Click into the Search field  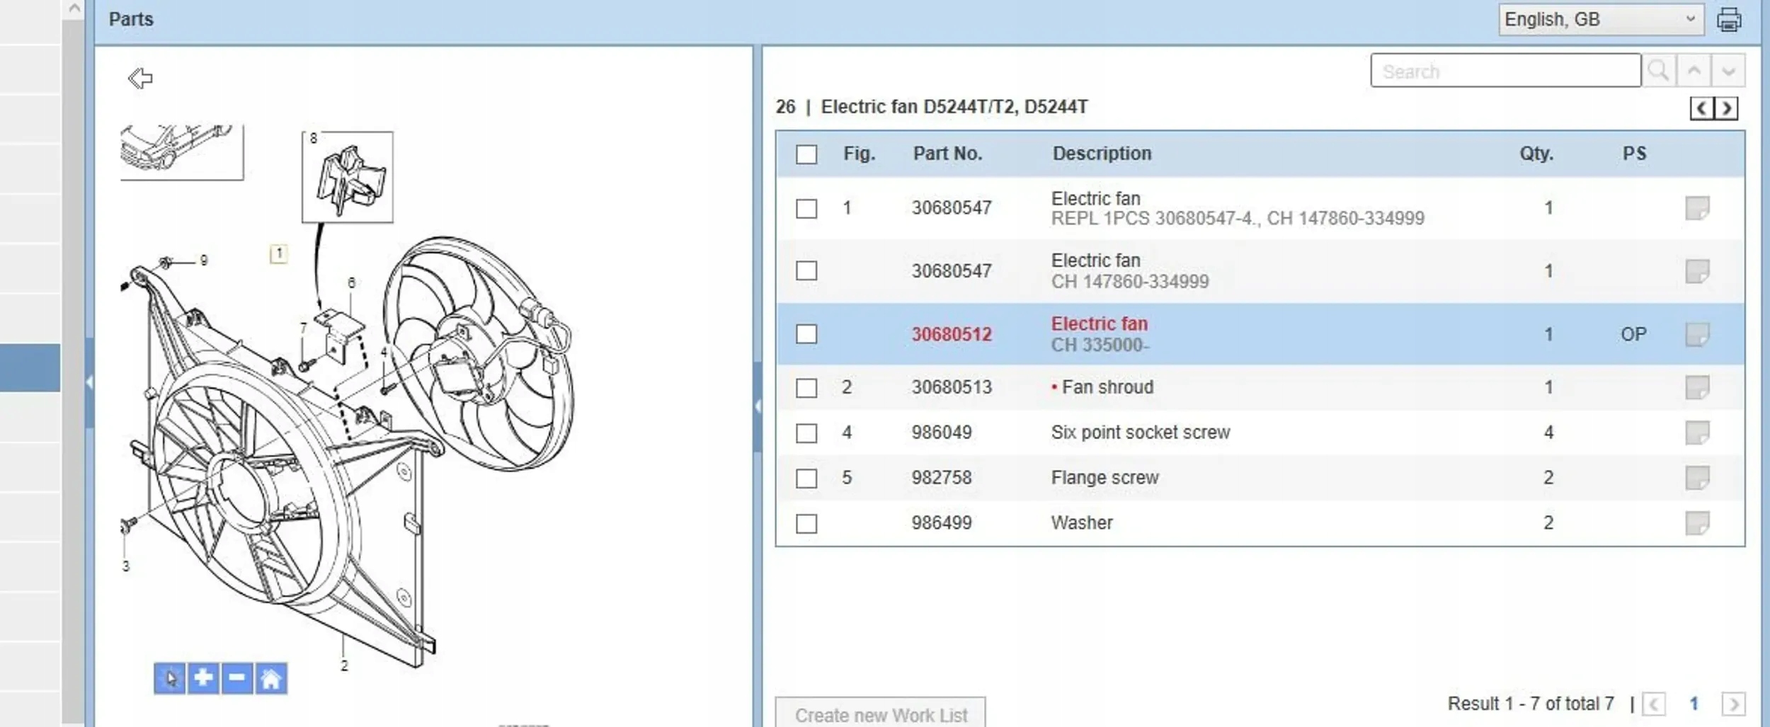[x=1505, y=71]
